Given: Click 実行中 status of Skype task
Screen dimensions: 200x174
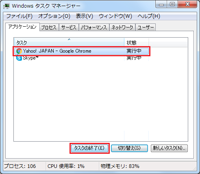Looking at the screenshot, I should [134, 58].
